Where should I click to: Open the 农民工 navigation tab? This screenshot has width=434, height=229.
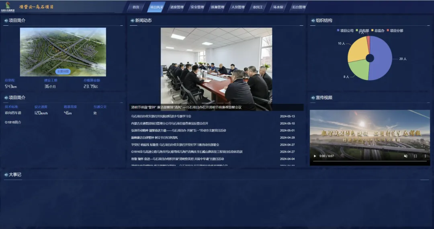pyautogui.click(x=258, y=7)
